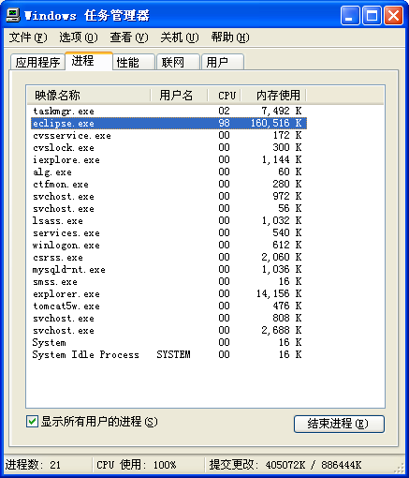Select svchost.exe using 2,688 K
Viewport: 409px width, 478px height.
point(168,330)
